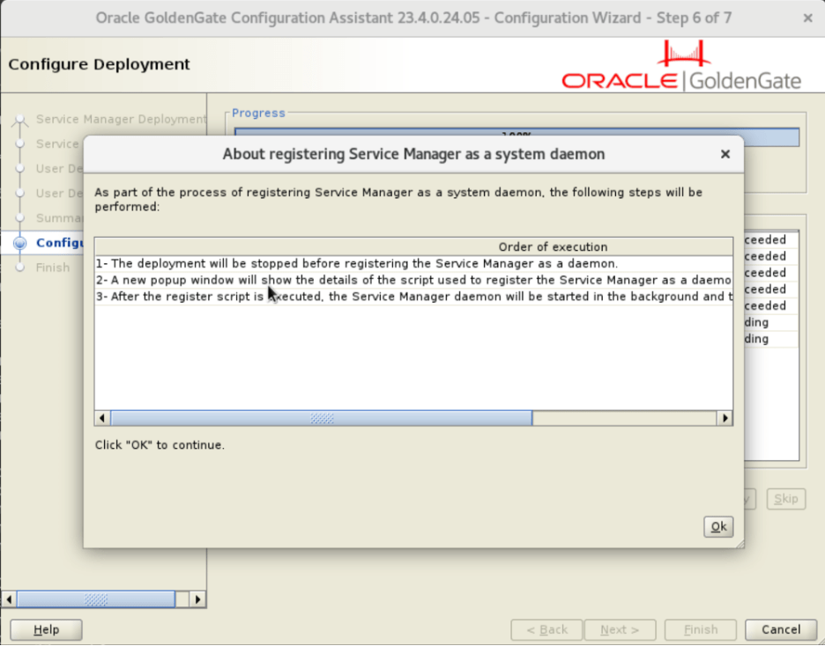Click the Configure step bullet icon

(20, 243)
